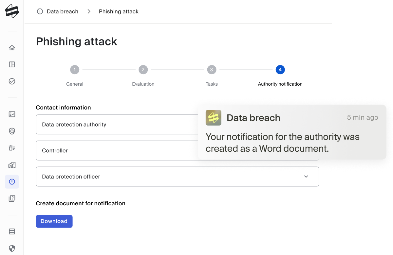Click the Contact information heading
This screenshot has height=255, width=393.
tap(63, 108)
